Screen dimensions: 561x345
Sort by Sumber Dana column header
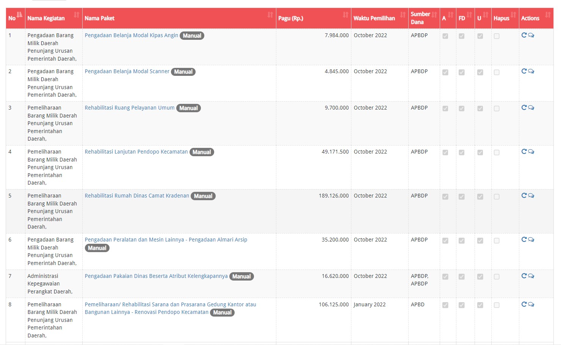pos(424,18)
